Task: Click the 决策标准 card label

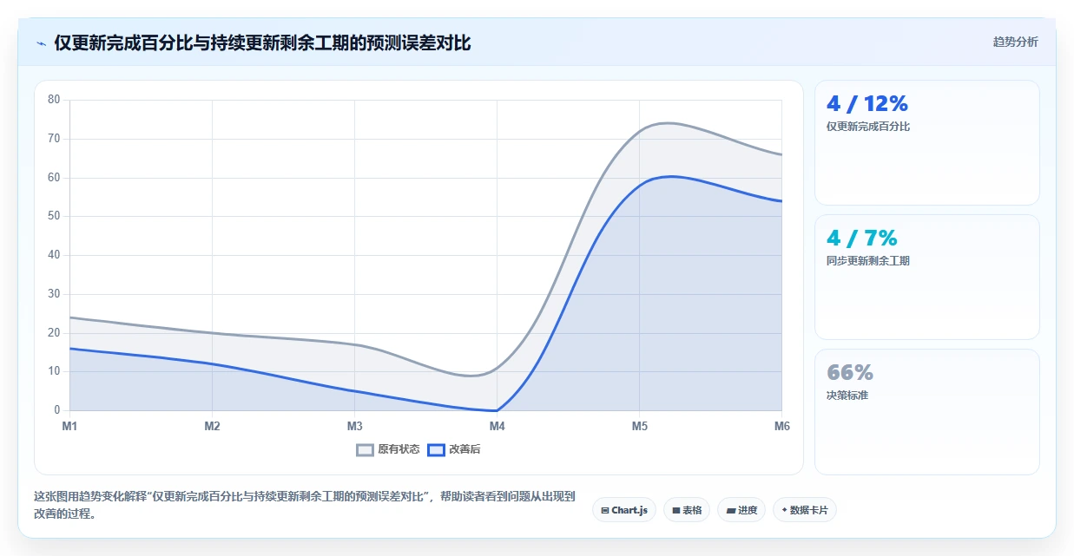Action: click(x=847, y=396)
